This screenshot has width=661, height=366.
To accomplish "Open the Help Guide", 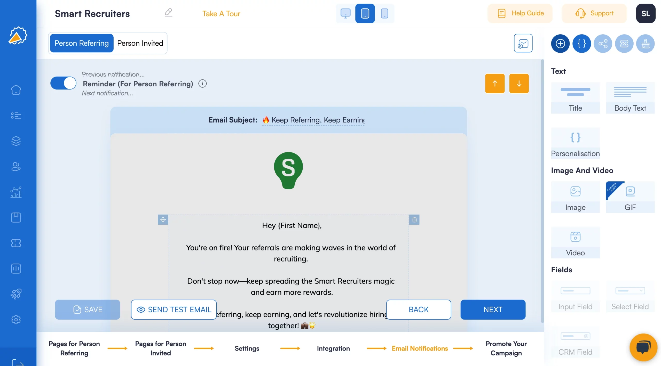I will pyautogui.click(x=520, y=13).
